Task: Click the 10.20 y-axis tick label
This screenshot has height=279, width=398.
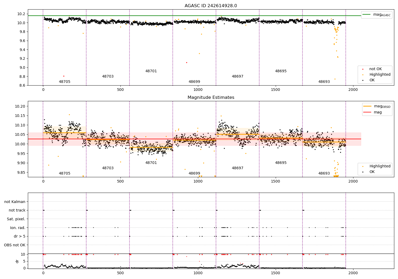Action: pyautogui.click(x=20, y=106)
